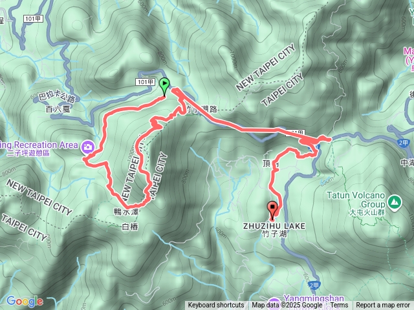Click Report a map error link
The width and height of the screenshot is (414, 310).
click(382, 305)
